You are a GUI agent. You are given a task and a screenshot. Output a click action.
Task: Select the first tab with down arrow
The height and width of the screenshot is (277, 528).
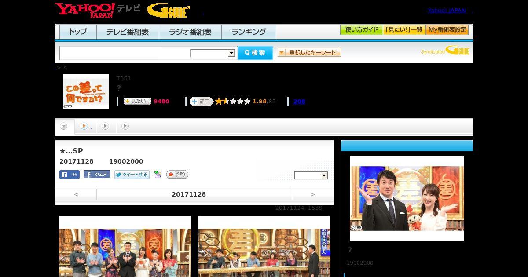[x=64, y=126]
